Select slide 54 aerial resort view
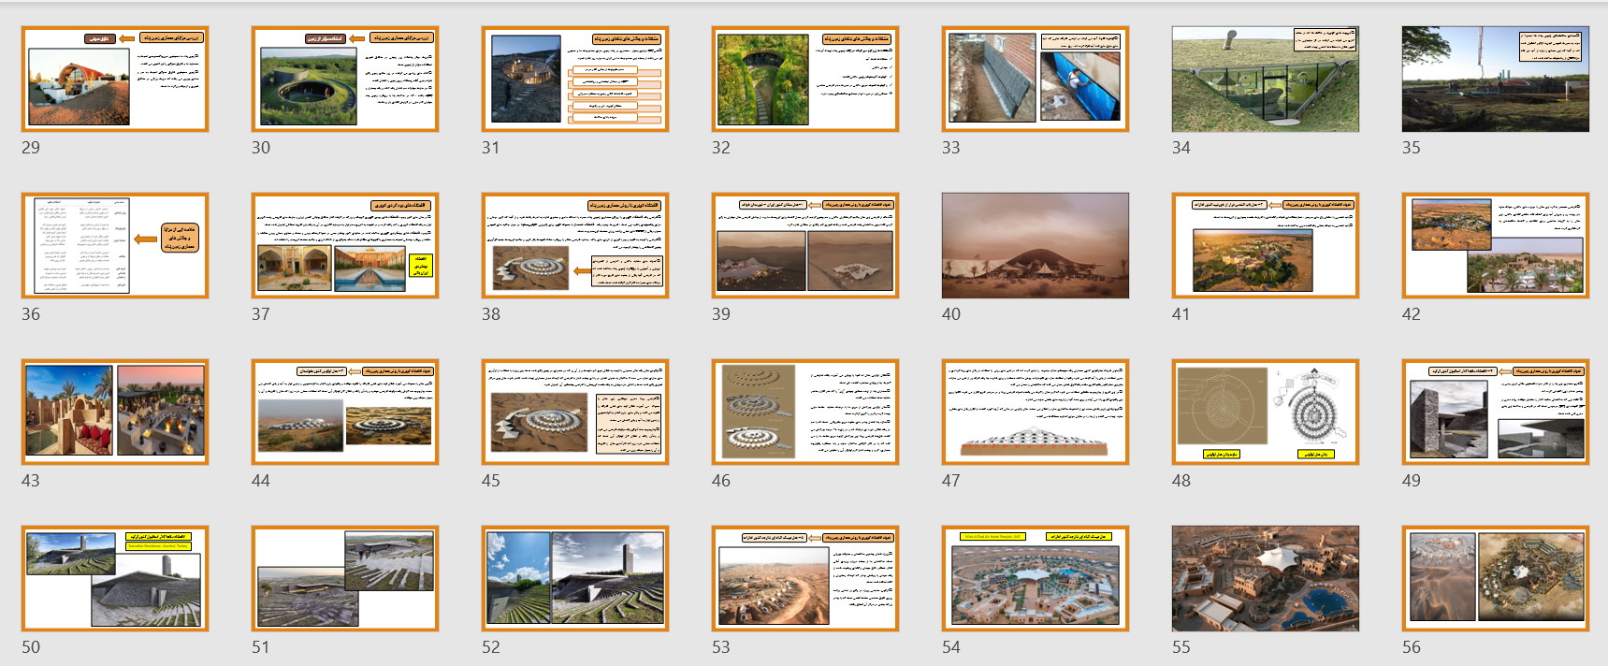The height and width of the screenshot is (666, 1608). tap(1036, 578)
